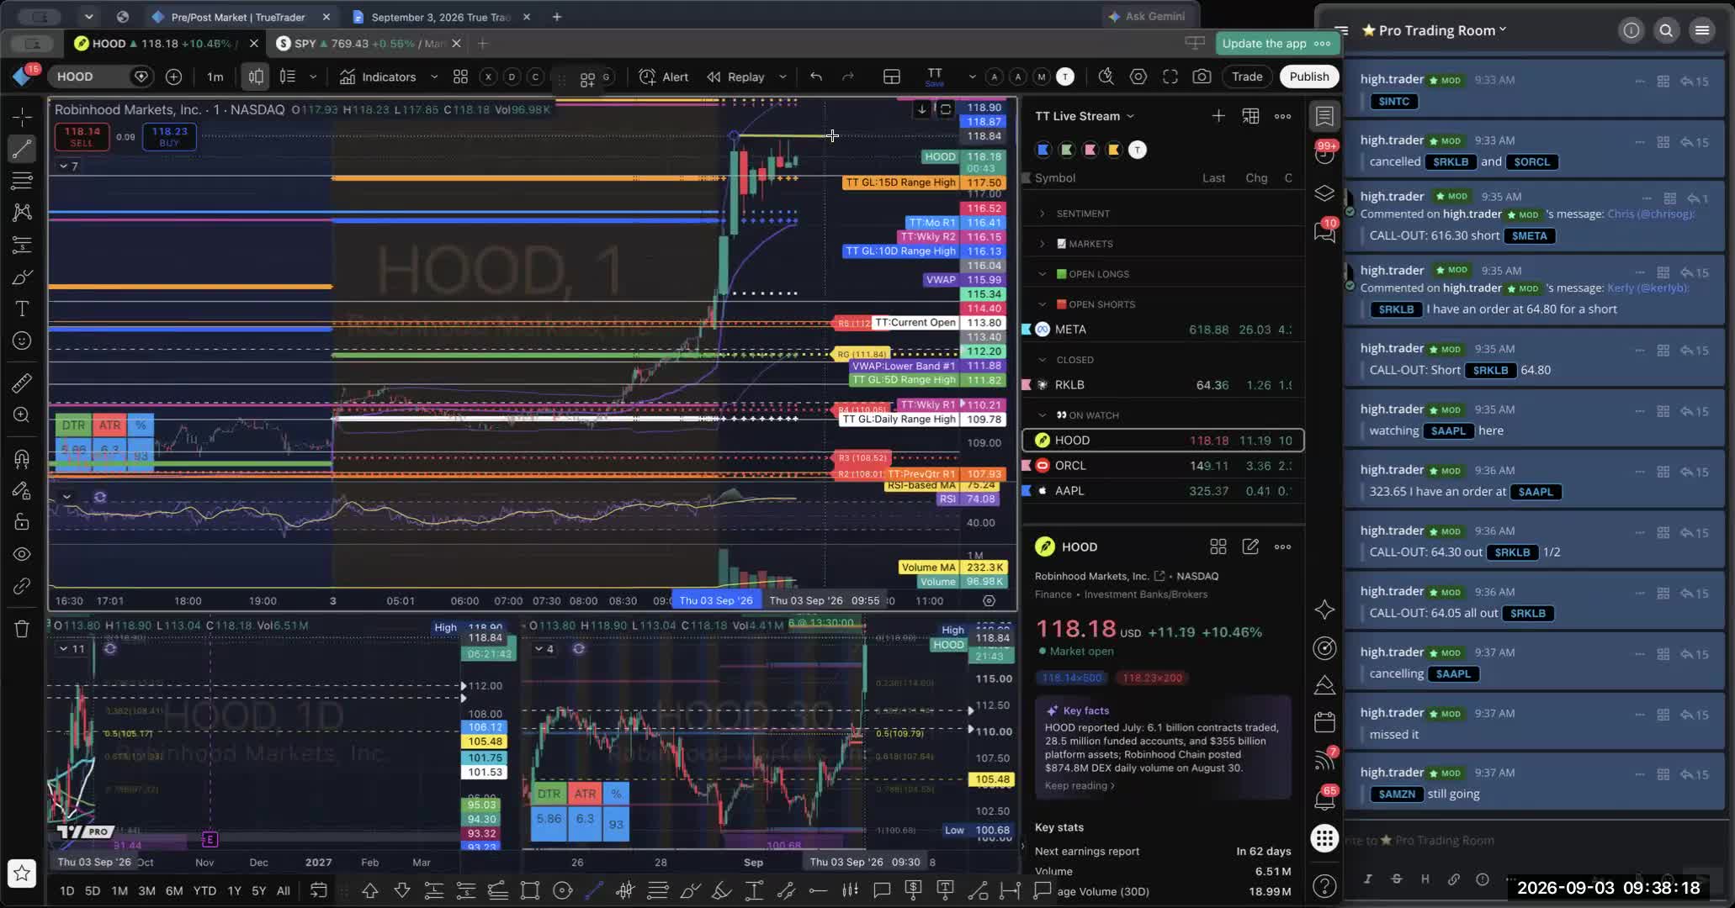
Task: Open the candlestick chart type selector
Action: [256, 77]
